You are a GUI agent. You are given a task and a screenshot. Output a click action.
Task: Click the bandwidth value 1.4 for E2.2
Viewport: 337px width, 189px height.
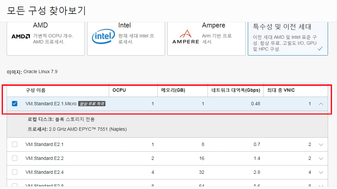tap(257, 158)
